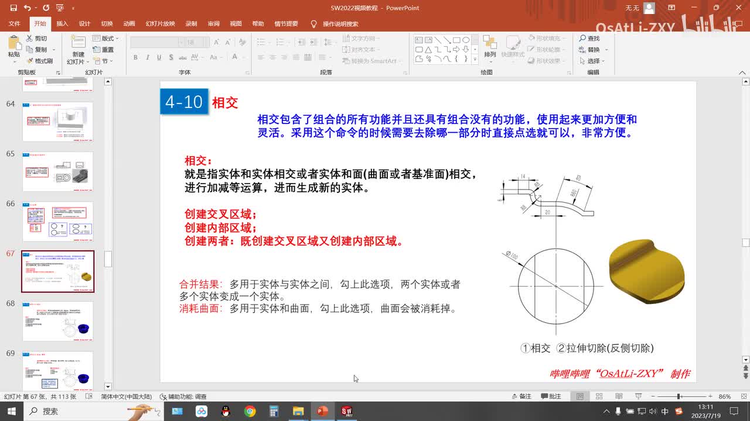The image size is (750, 421).
Task: Click the Arrange (排列) icon
Action: pos(490,43)
